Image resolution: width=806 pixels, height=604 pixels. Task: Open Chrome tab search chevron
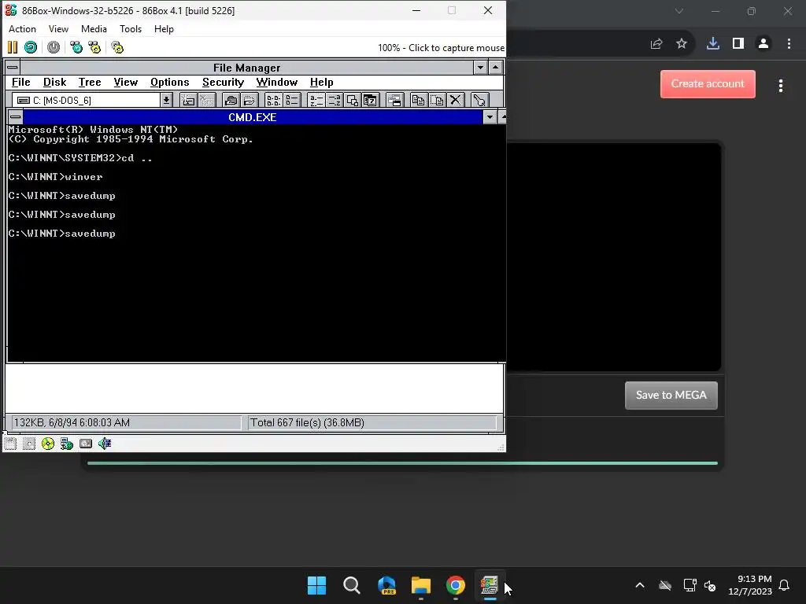679,11
